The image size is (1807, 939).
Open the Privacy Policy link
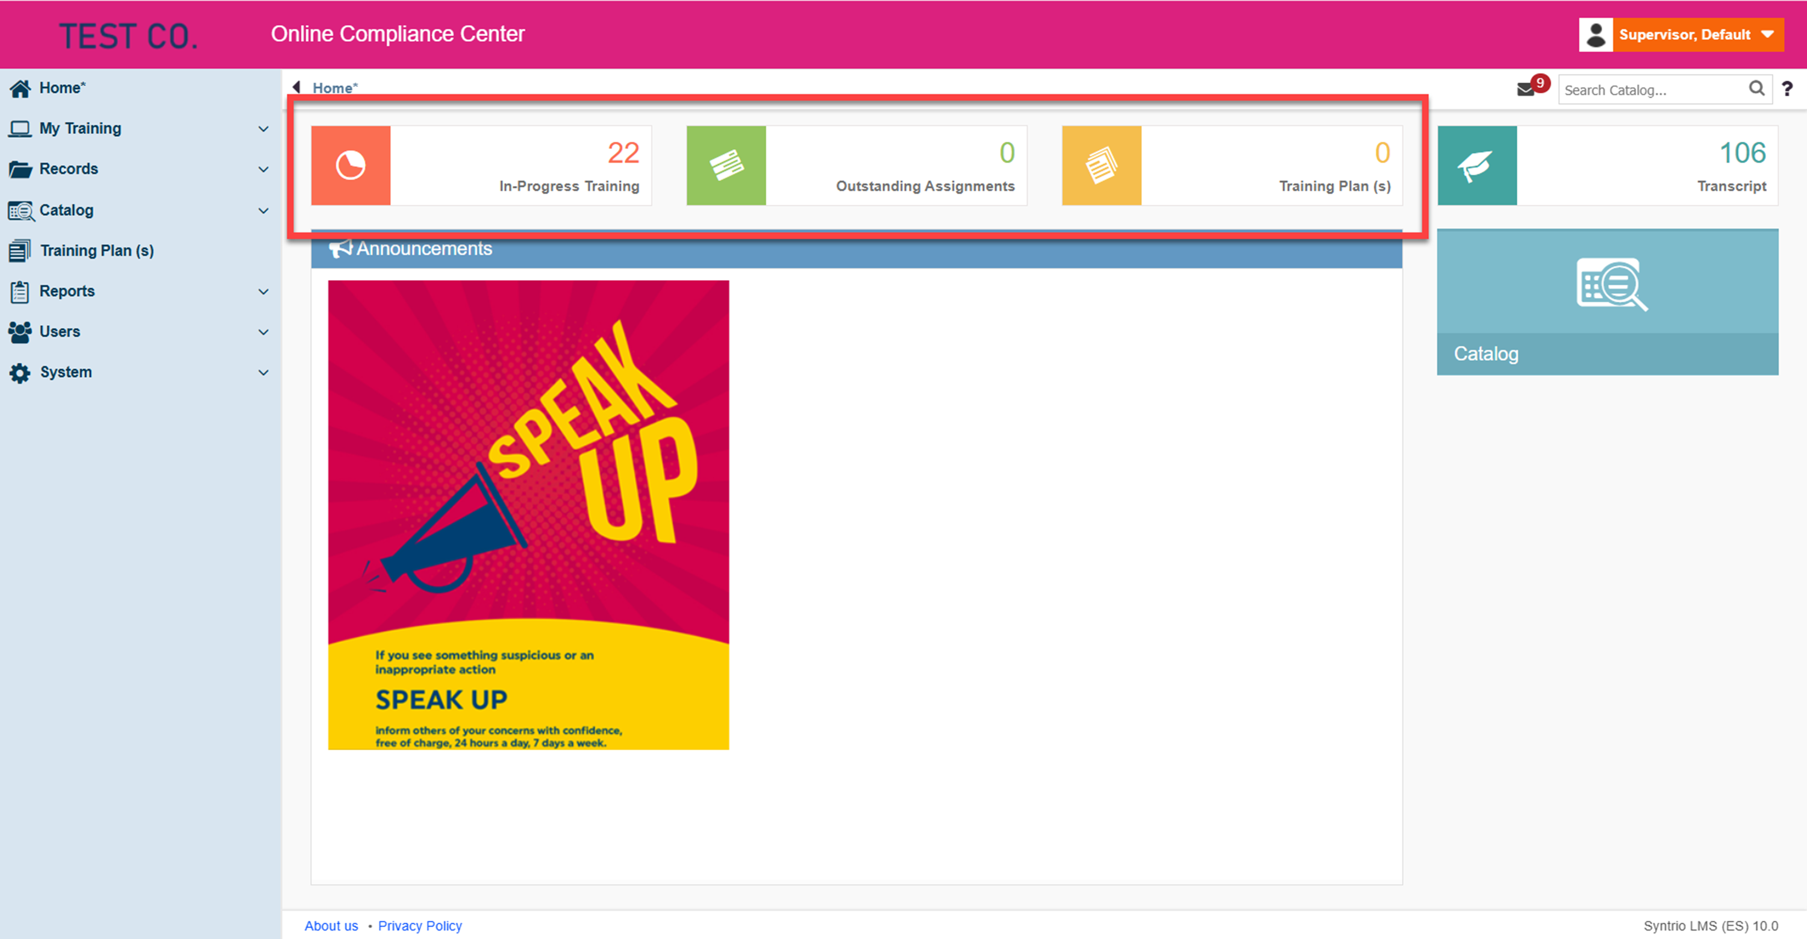point(419,926)
